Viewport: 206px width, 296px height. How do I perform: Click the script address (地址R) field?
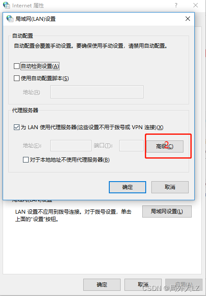[97, 92]
